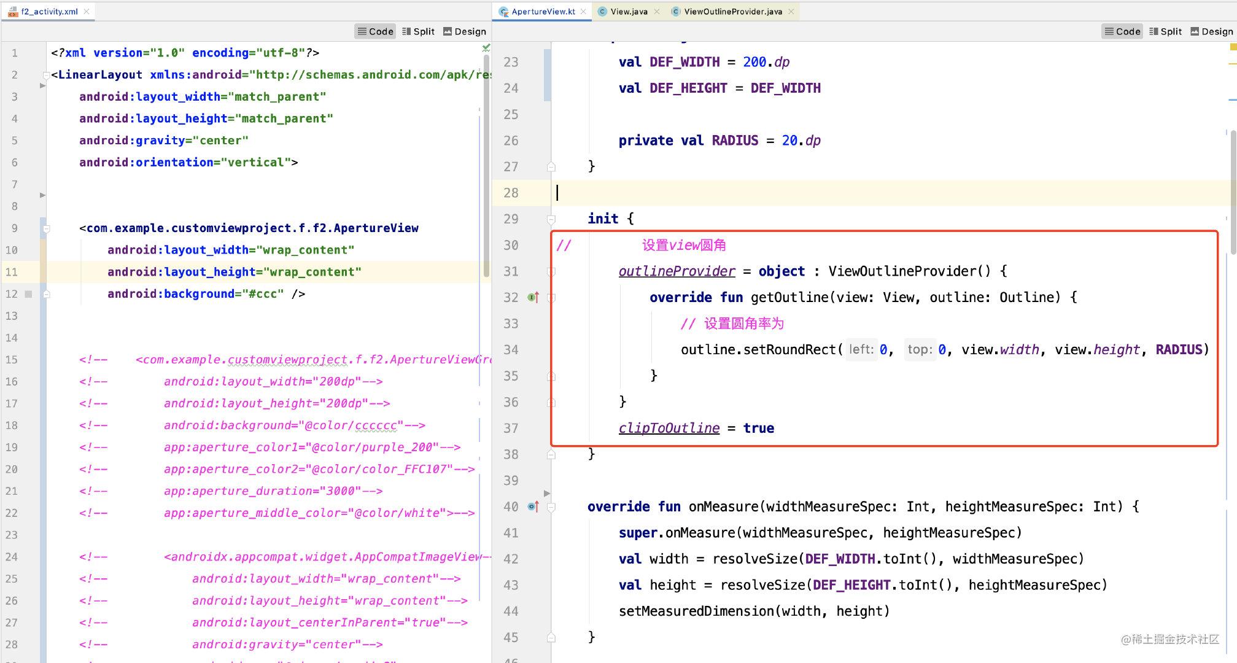Click the left editor's vertical scrollbar

(x=487, y=166)
